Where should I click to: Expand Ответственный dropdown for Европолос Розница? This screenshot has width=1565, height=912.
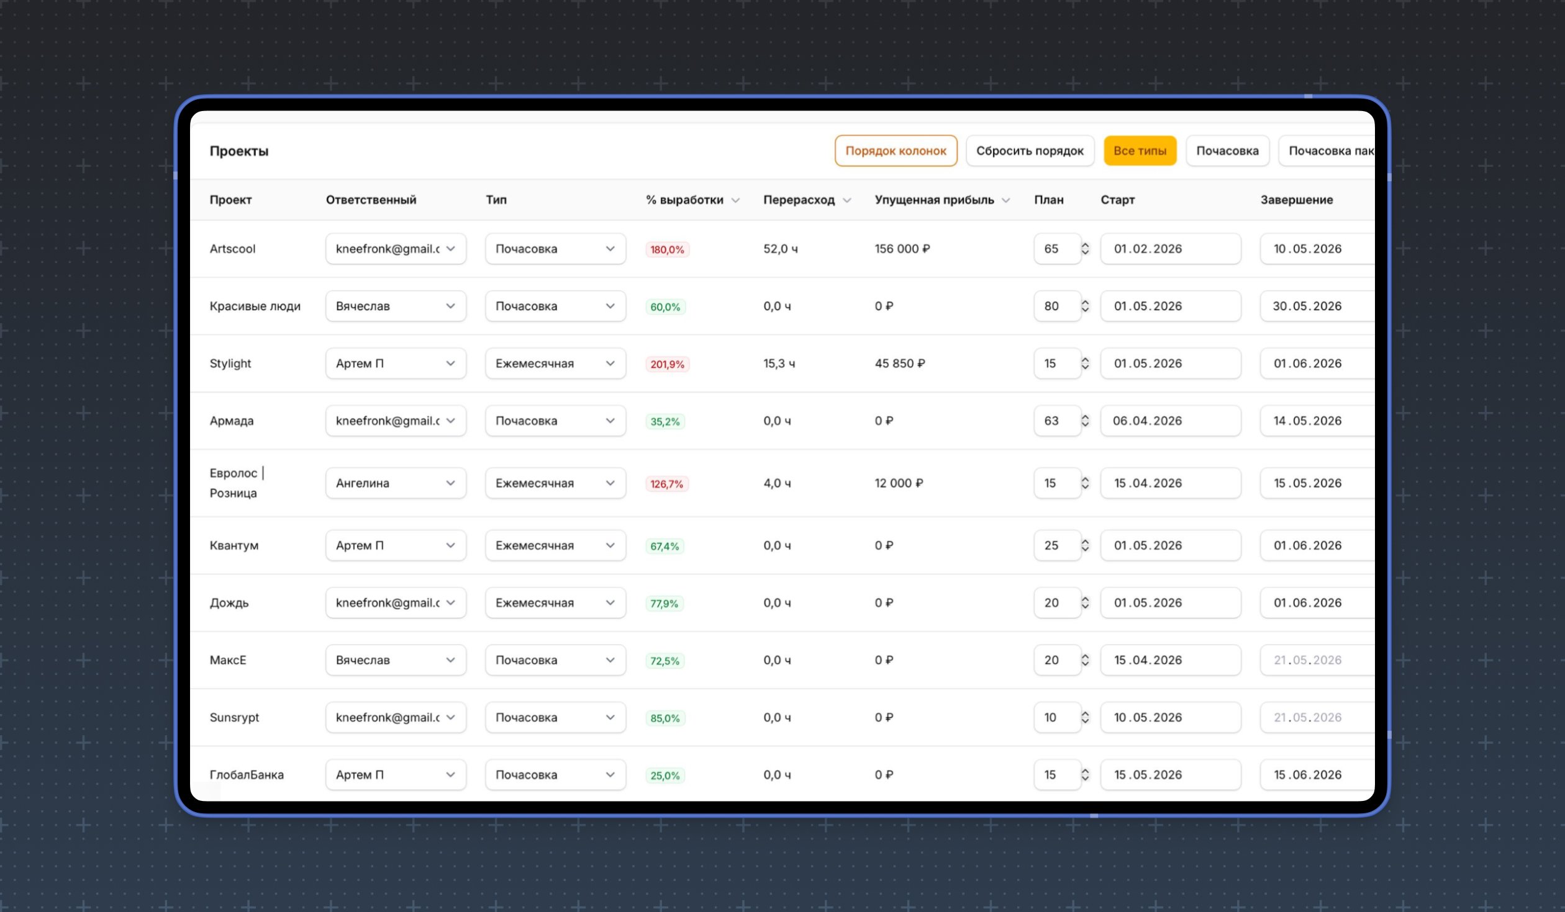coord(396,483)
